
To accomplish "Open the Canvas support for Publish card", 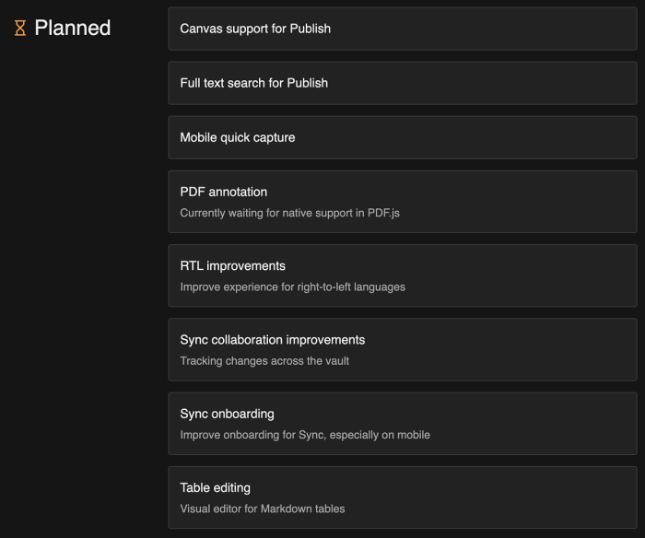I will (403, 29).
